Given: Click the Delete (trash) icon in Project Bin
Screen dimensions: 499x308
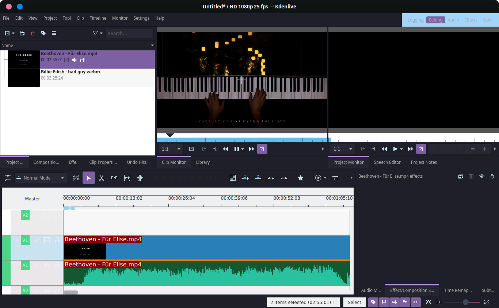Looking at the screenshot, I should click(x=33, y=33).
